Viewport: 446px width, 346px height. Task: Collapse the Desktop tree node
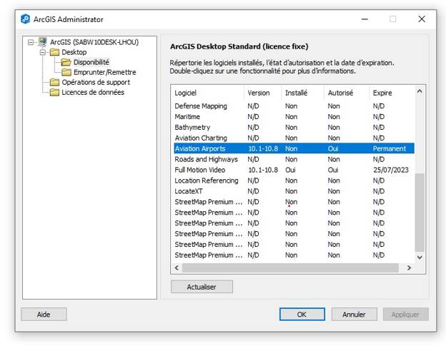coord(43,52)
